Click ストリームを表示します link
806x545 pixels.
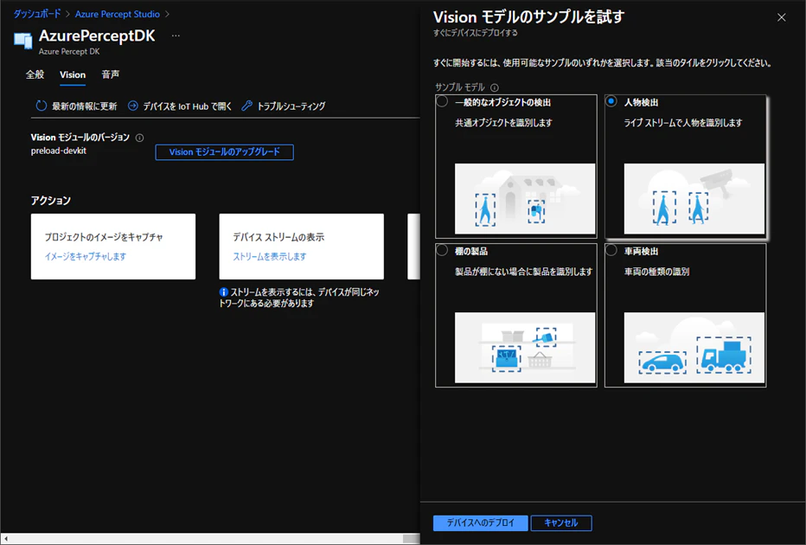270,256
